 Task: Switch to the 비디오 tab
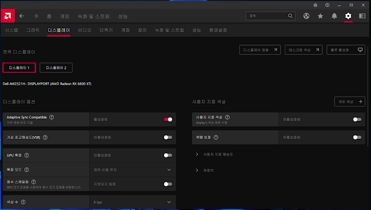click(85, 30)
